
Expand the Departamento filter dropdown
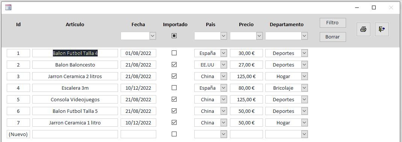tap(304, 36)
